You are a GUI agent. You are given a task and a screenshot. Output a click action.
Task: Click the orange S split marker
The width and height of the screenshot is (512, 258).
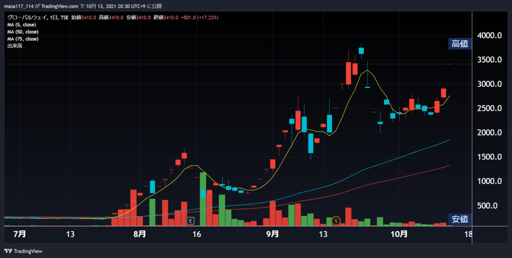coord(335,221)
